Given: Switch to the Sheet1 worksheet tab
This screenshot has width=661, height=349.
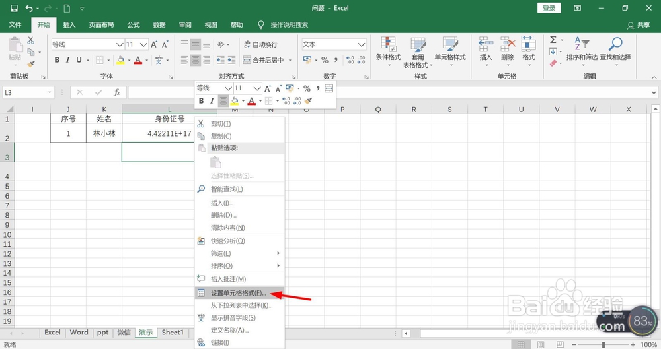Looking at the screenshot, I should tap(173, 333).
